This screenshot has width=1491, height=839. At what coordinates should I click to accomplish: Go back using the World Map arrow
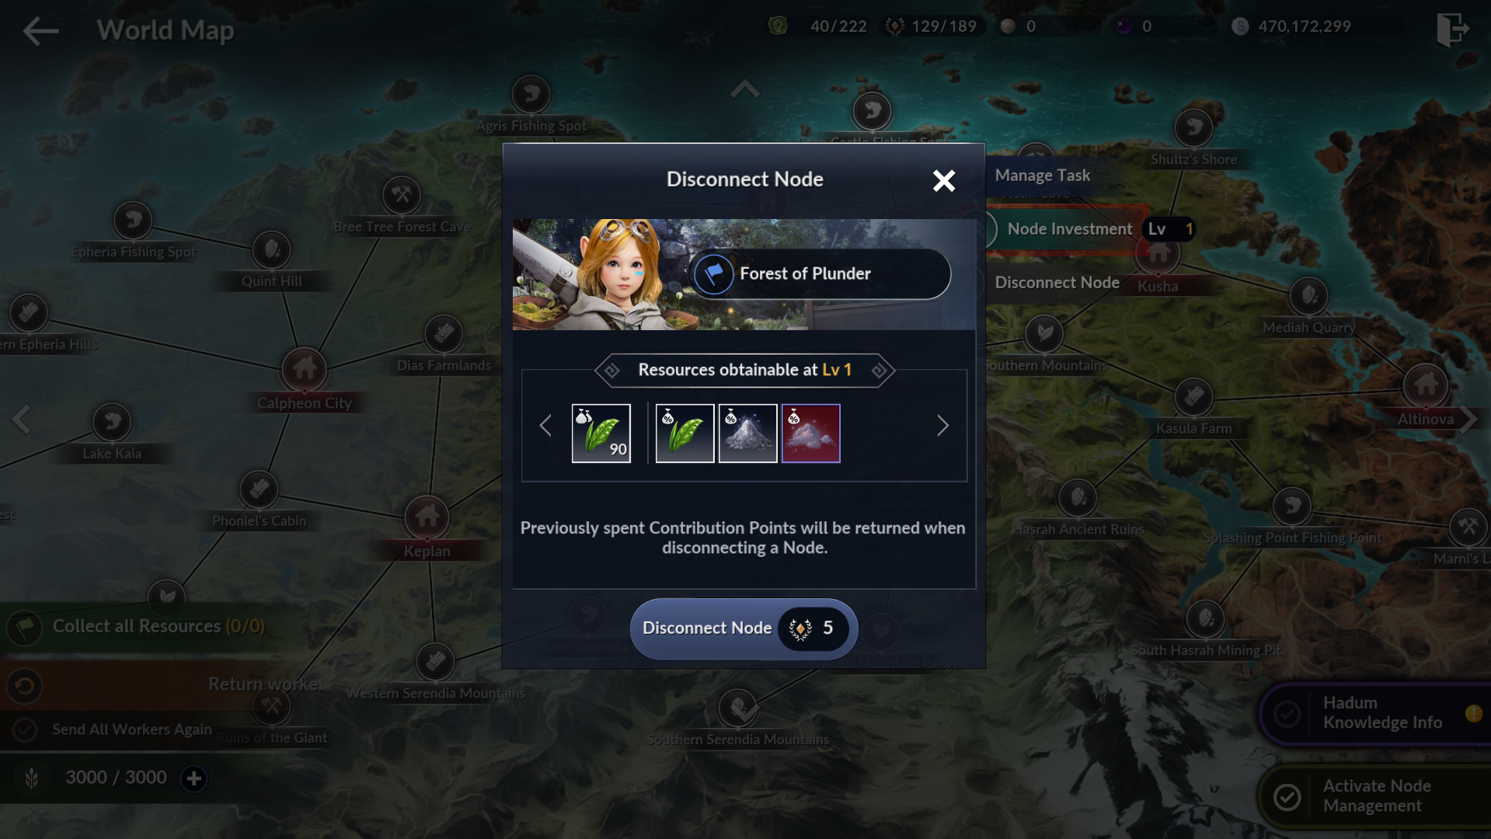coord(40,30)
